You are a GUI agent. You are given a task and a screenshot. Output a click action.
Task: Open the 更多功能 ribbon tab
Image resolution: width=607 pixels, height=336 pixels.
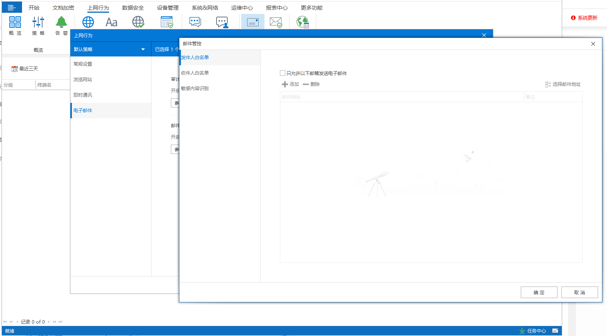pyautogui.click(x=312, y=8)
